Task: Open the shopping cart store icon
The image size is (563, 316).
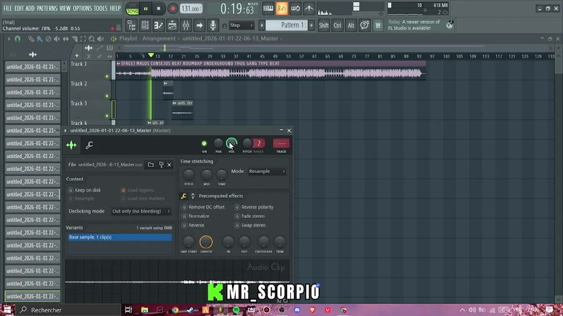Action: (x=378, y=25)
